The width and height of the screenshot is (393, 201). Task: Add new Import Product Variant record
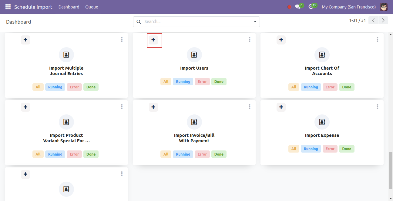coord(25,107)
